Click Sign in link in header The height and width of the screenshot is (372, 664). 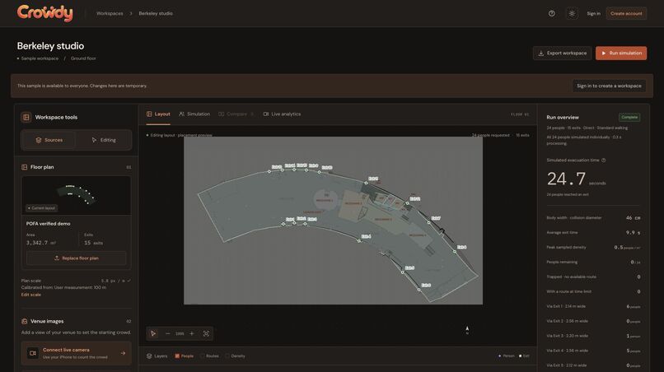pos(593,13)
